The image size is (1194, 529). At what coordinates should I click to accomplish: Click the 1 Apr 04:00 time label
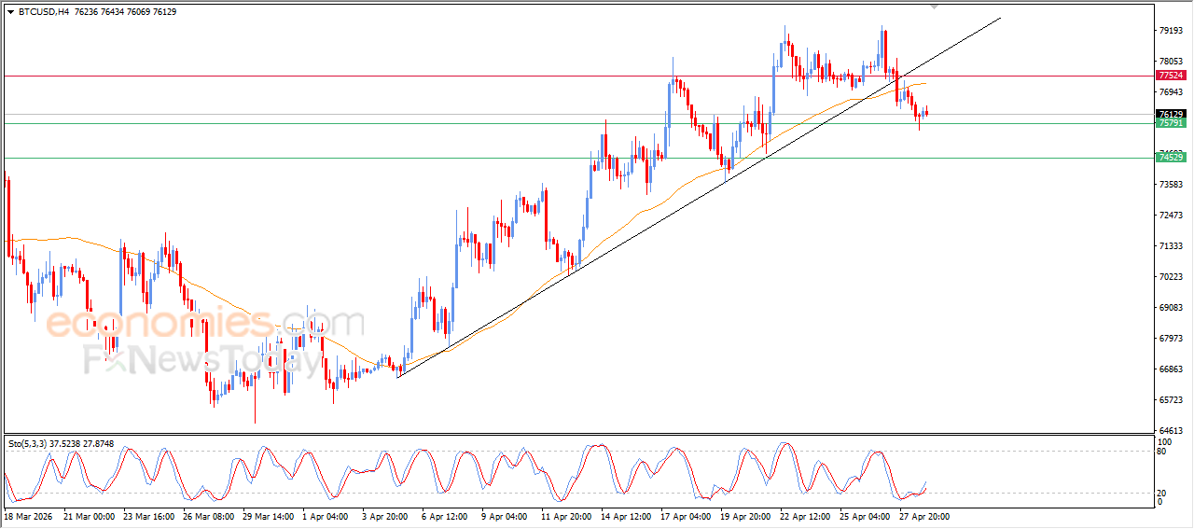click(326, 516)
